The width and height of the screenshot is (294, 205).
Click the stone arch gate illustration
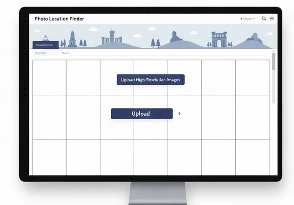click(x=219, y=39)
